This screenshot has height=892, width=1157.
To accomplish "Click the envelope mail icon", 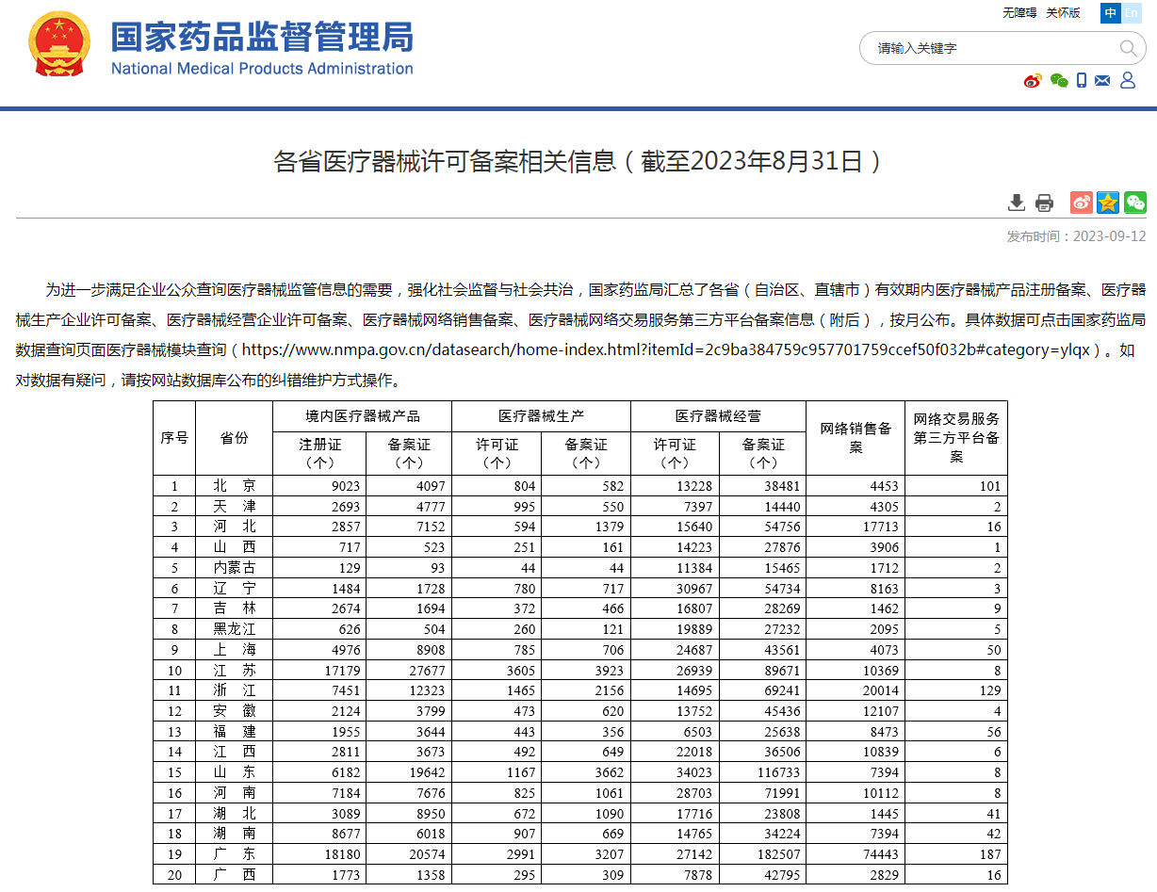I will pyautogui.click(x=1102, y=81).
